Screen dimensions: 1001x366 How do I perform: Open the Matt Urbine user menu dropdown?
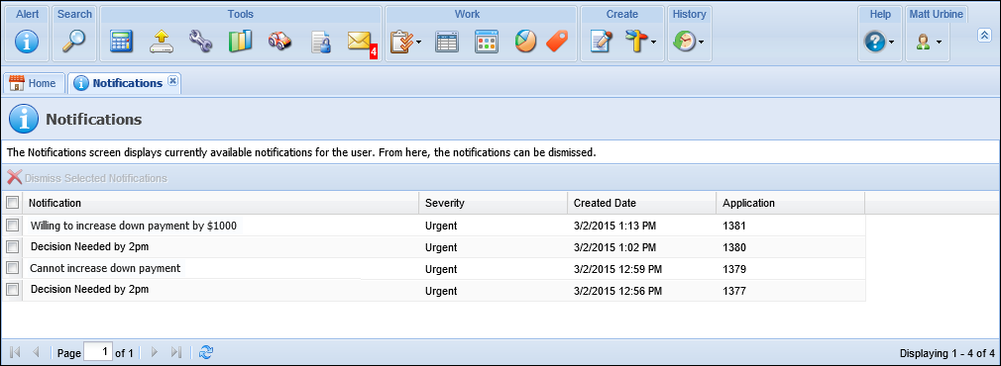pyautogui.click(x=929, y=43)
